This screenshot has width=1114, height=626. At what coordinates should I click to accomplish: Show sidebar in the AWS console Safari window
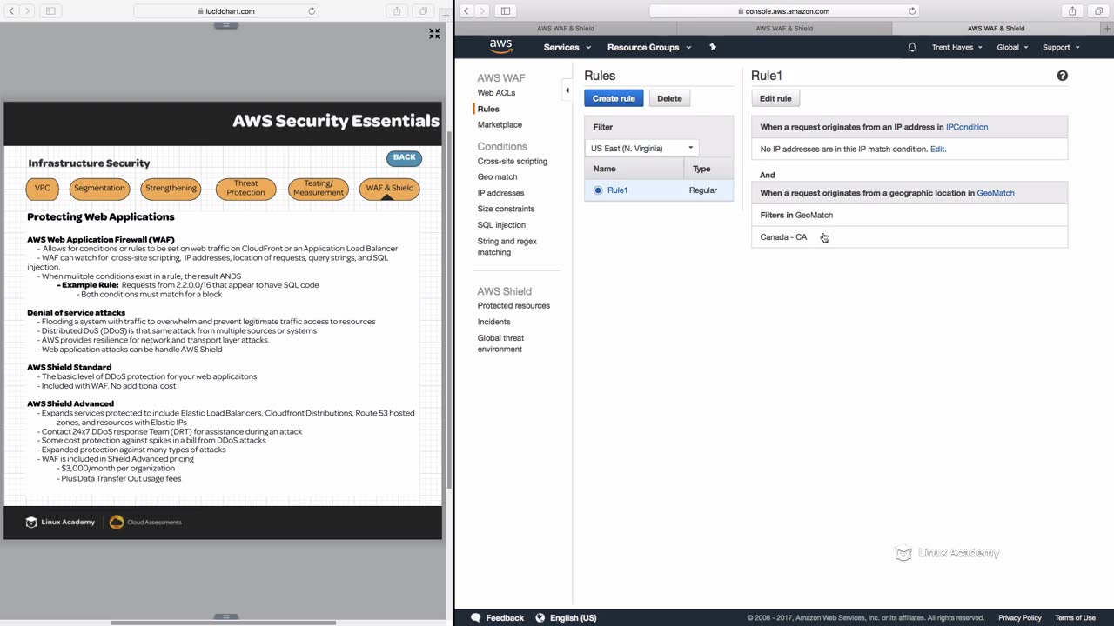(x=505, y=11)
